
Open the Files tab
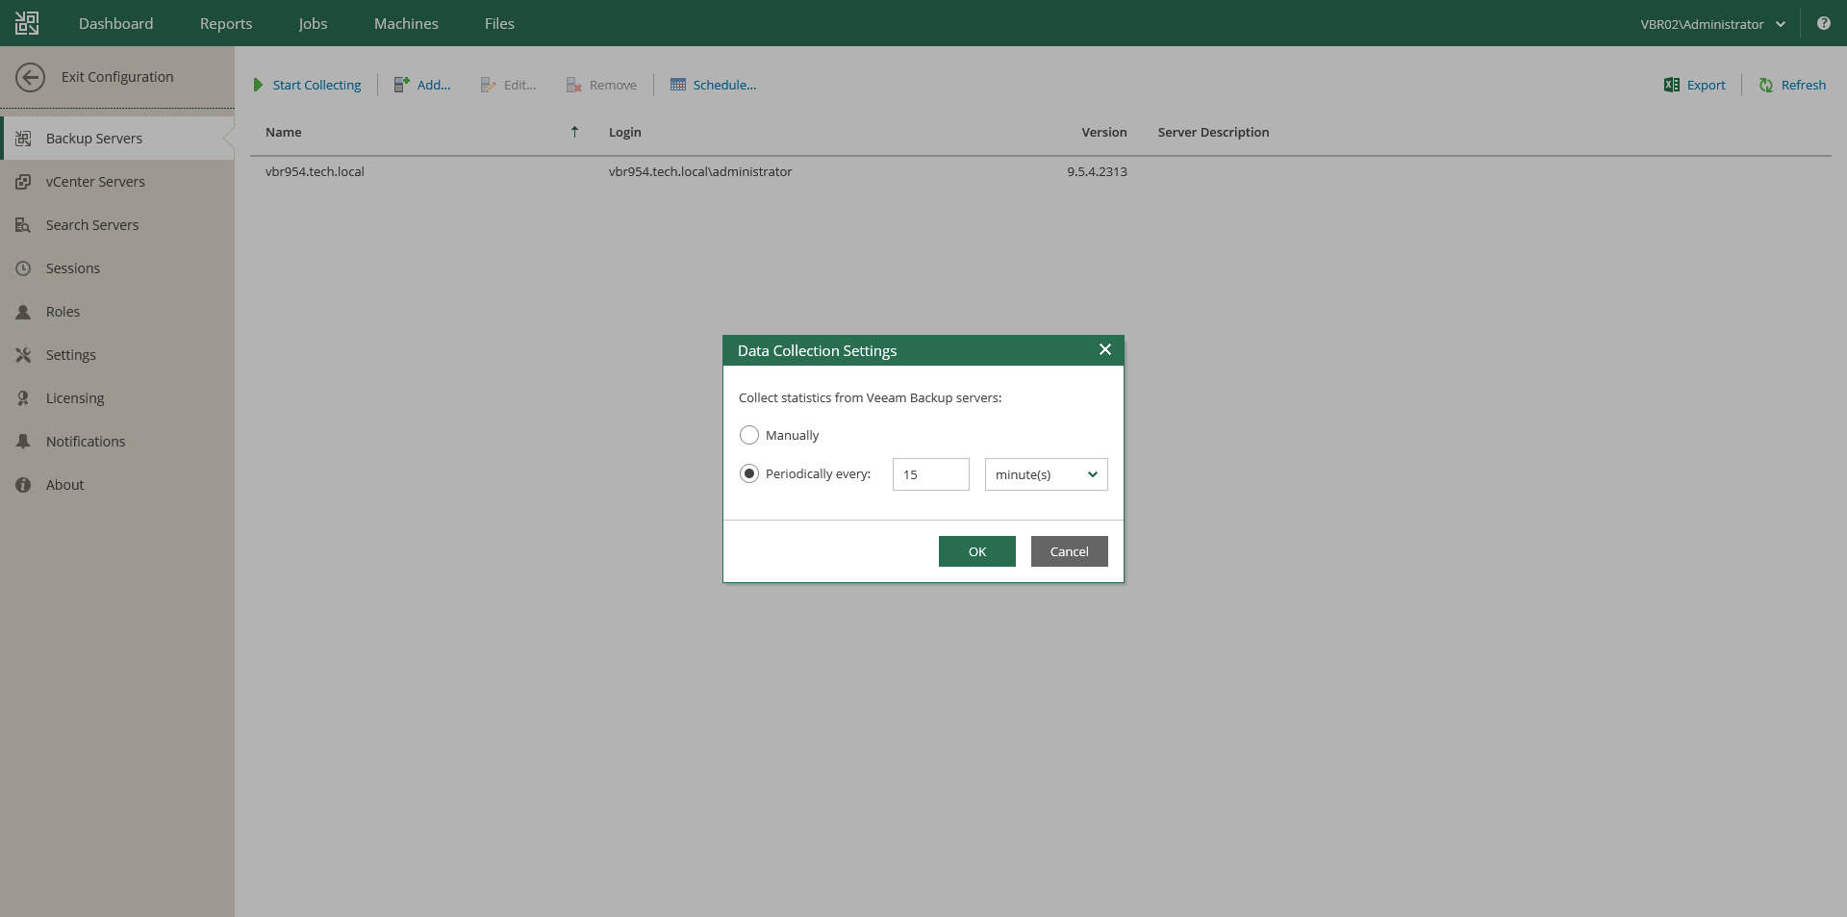click(x=499, y=23)
